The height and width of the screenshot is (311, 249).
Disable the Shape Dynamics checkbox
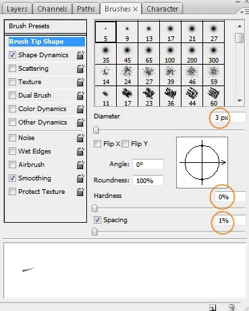(x=12, y=55)
